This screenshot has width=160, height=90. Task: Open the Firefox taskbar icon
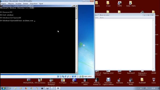[26, 88]
